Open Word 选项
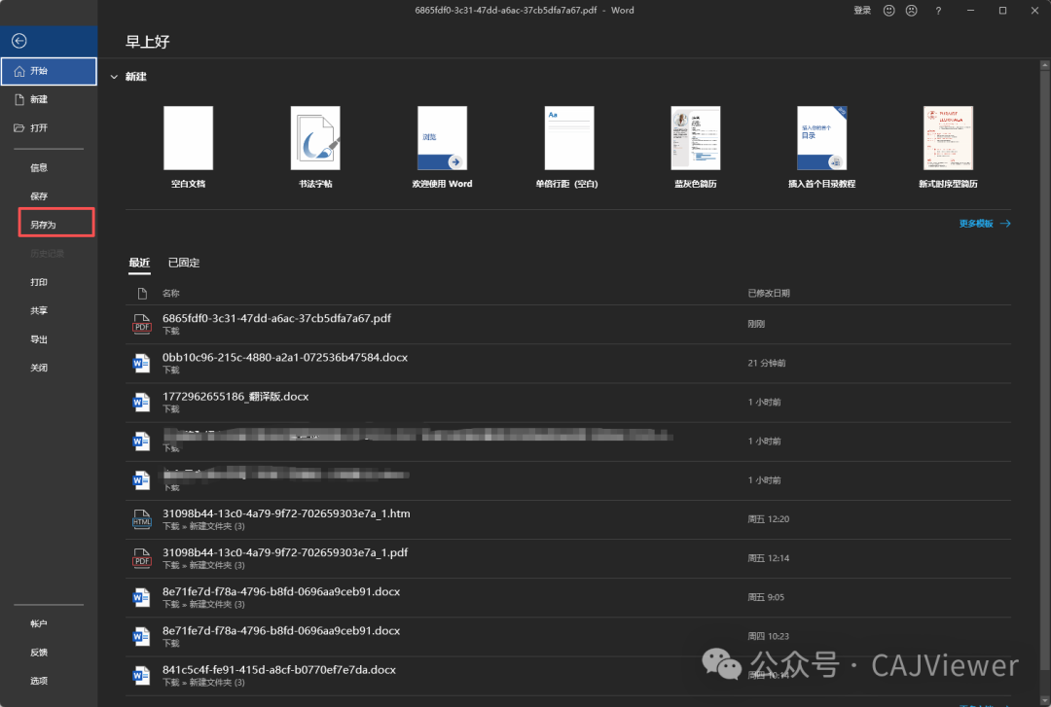 pos(39,681)
